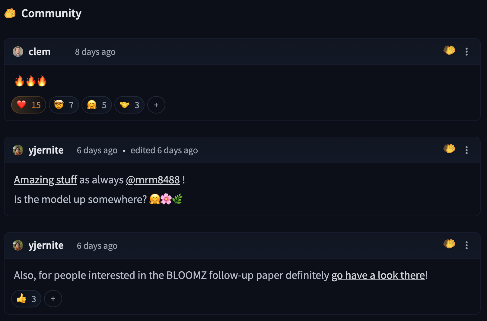Image resolution: width=487 pixels, height=321 pixels.
Task: Toggle the handshake reaction with 3 votes
Action: coord(129,105)
